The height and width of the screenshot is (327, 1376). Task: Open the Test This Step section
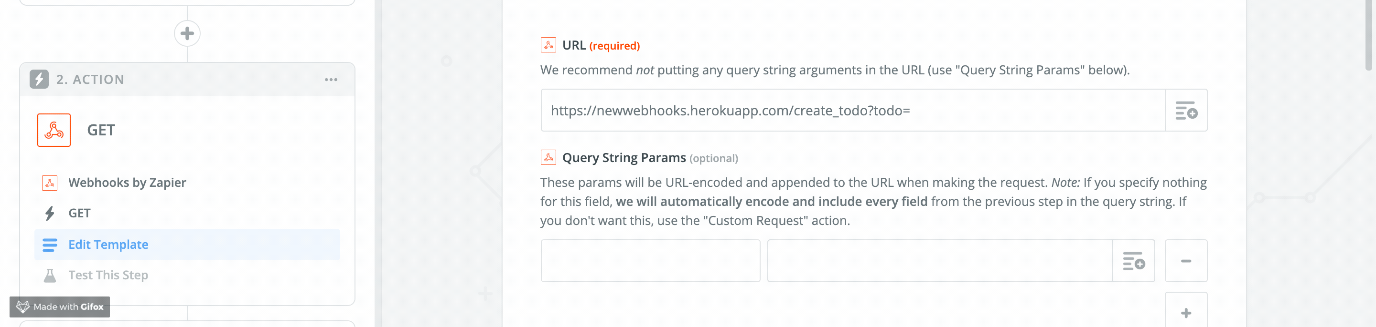coord(108,276)
